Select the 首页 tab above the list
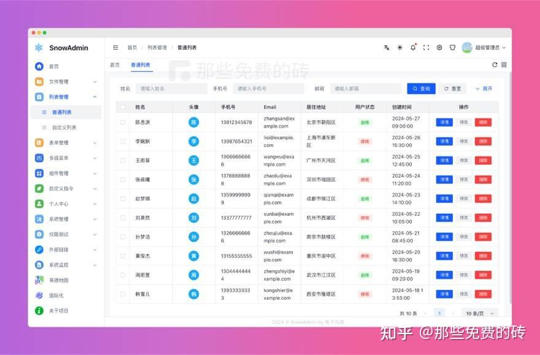 click(114, 64)
